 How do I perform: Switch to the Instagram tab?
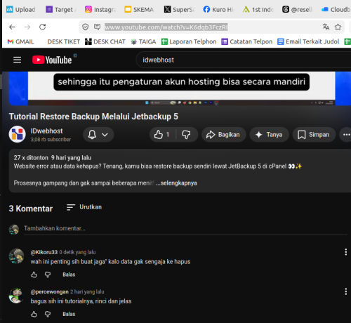(x=100, y=10)
